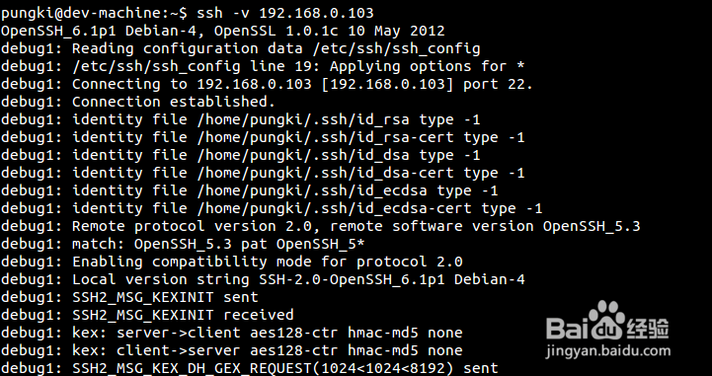
Task: Click the 'Connection established.' line
Action: pos(138,102)
